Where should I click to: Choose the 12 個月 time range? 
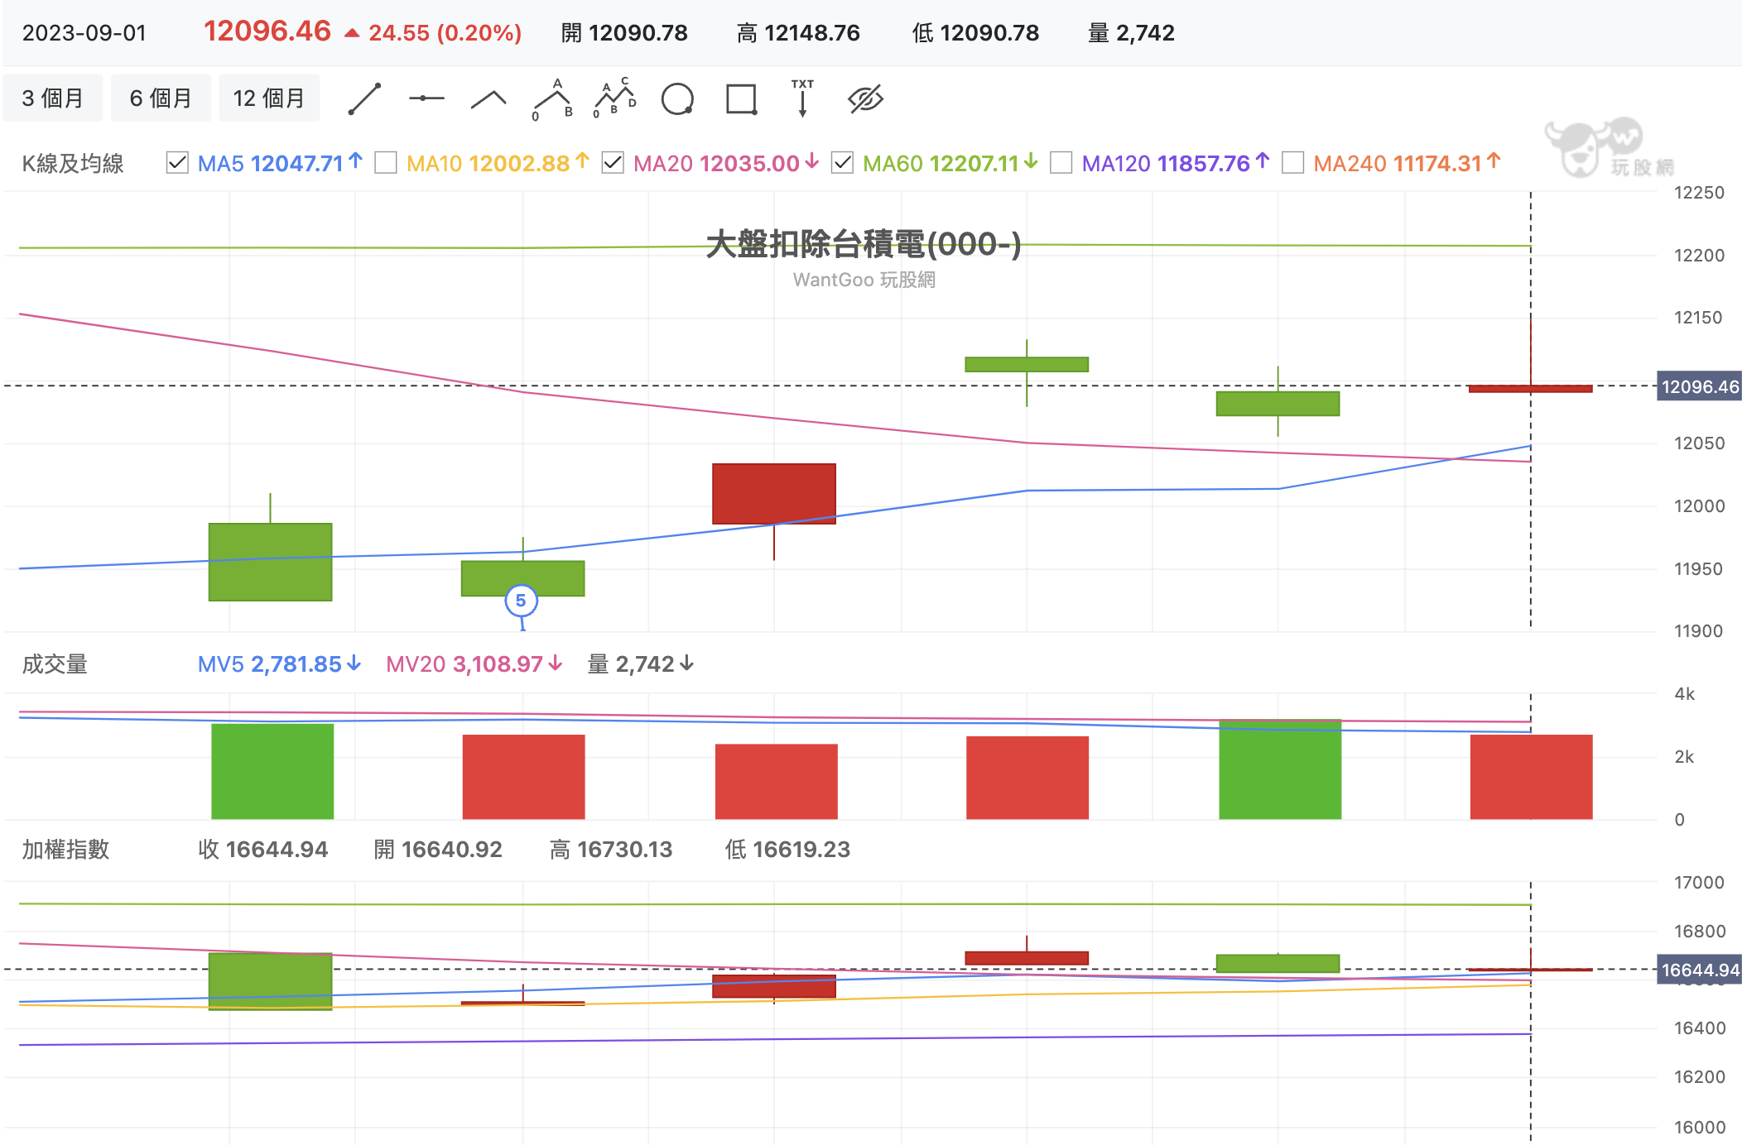[x=269, y=98]
